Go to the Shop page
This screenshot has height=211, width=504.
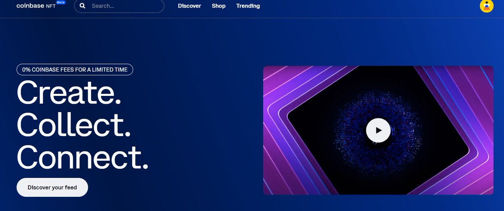218,6
